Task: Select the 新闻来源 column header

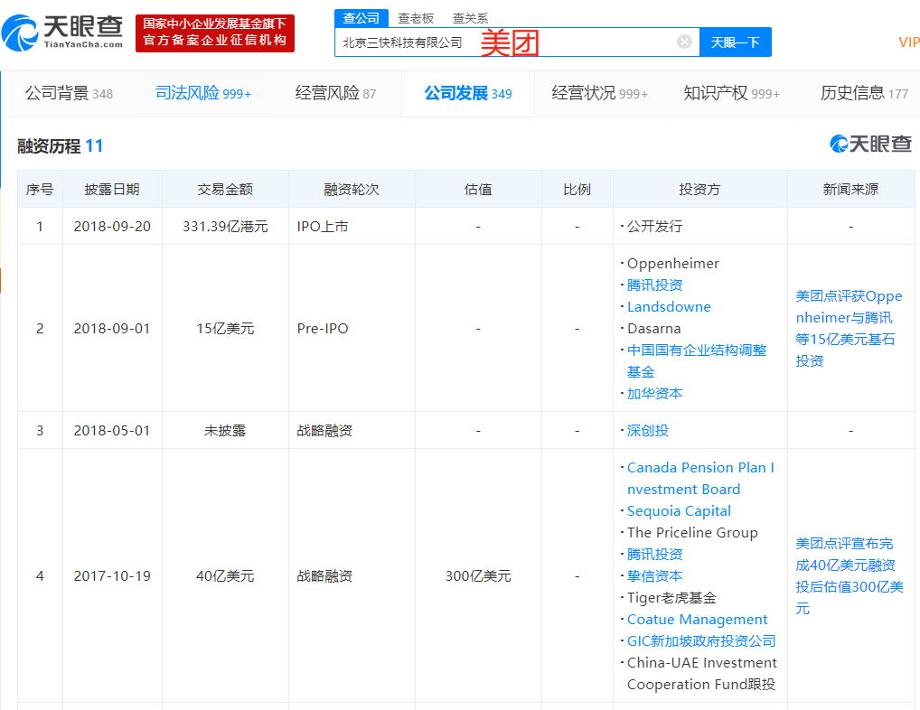Action: (850, 189)
